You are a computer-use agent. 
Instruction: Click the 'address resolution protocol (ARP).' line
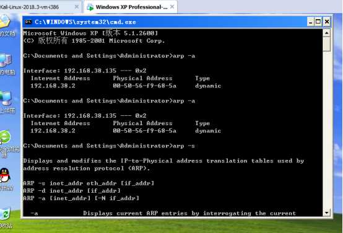point(87,169)
